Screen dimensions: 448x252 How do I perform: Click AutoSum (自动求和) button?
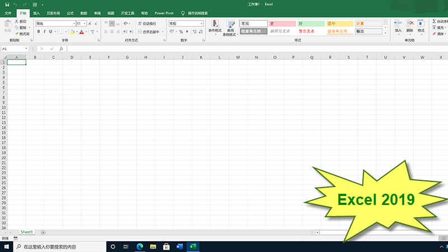[440, 21]
